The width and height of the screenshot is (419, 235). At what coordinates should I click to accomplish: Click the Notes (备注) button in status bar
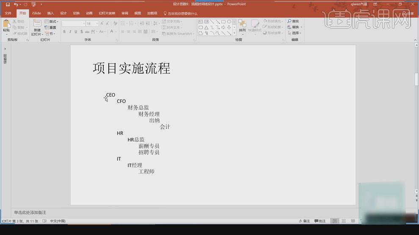click(x=304, y=221)
